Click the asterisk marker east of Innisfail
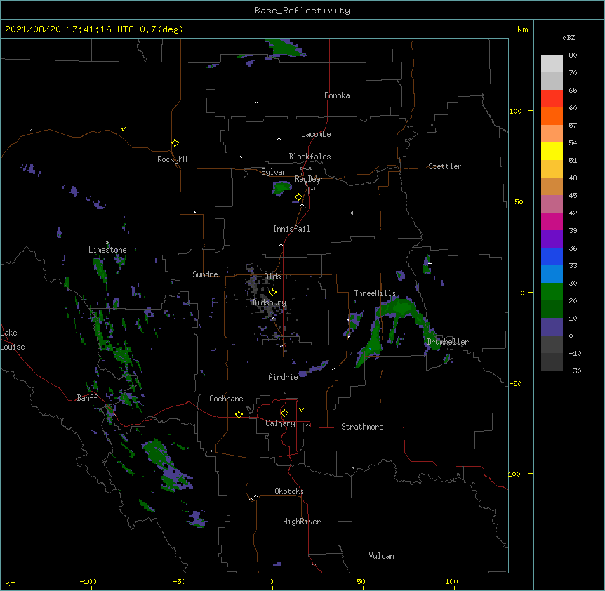 [x=352, y=213]
